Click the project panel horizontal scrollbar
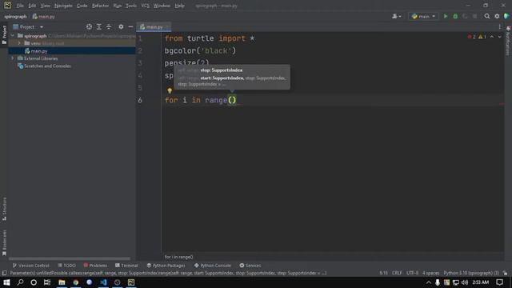This screenshot has height=288, width=512. click(70, 258)
